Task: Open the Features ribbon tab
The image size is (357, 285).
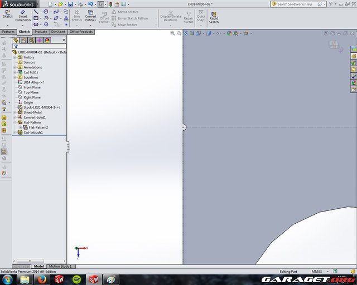Action: point(8,32)
